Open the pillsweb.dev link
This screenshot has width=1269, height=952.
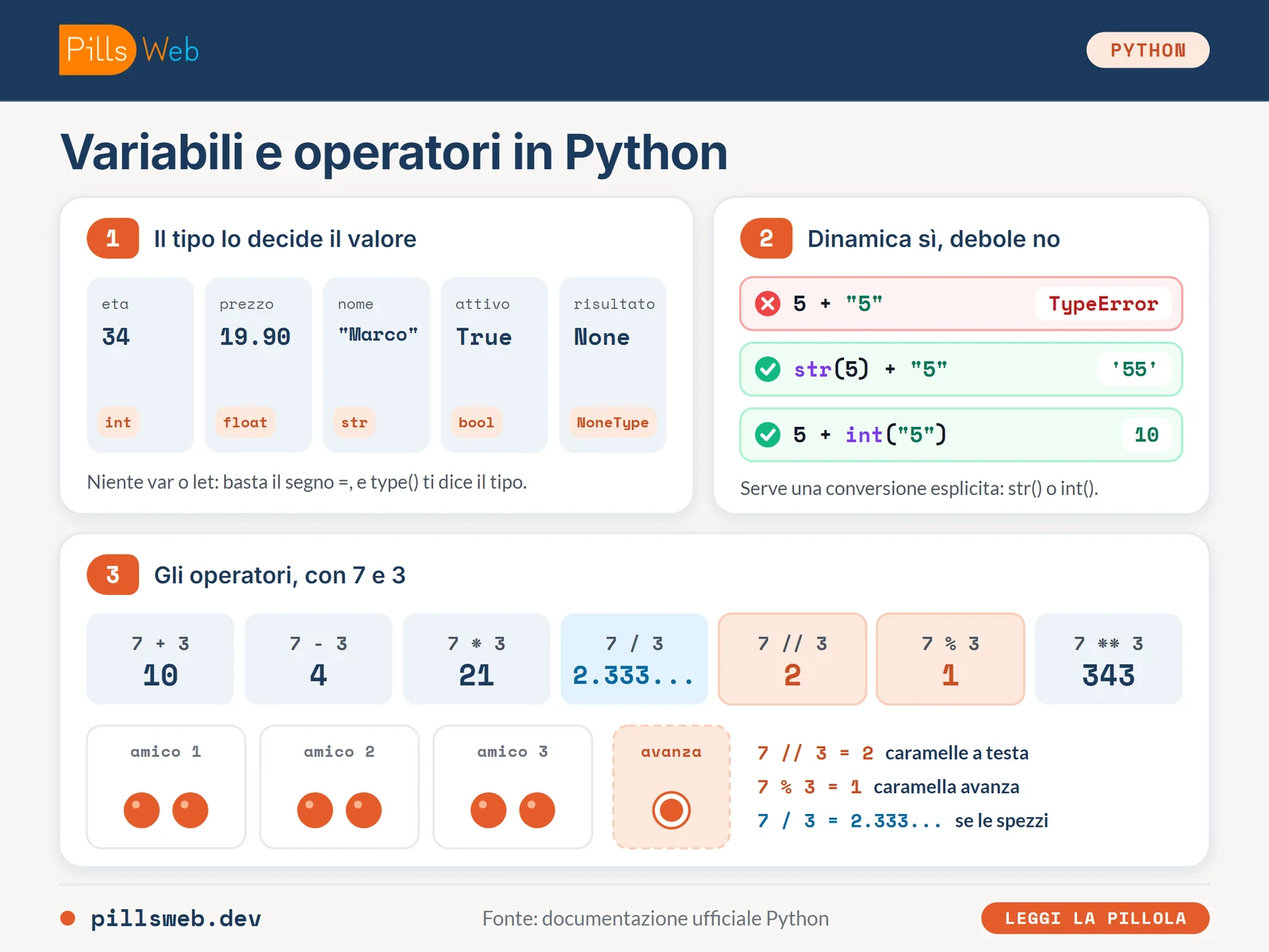[175, 918]
